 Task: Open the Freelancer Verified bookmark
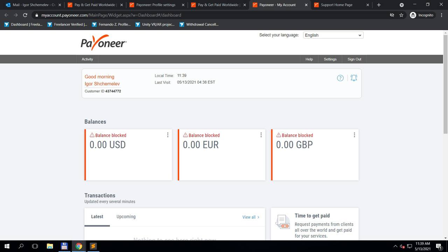(67, 24)
